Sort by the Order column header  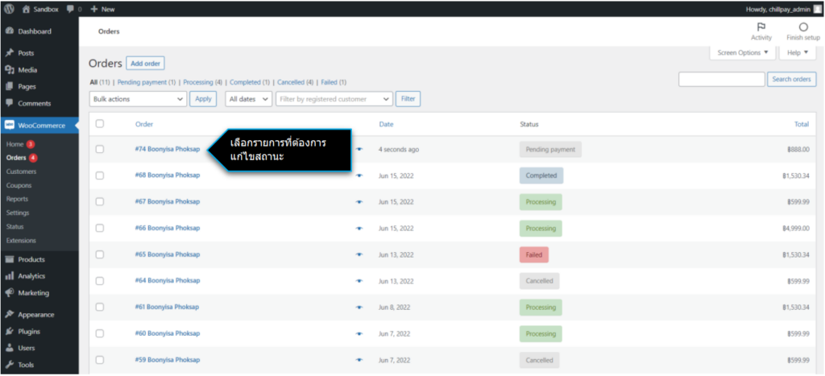pos(144,124)
